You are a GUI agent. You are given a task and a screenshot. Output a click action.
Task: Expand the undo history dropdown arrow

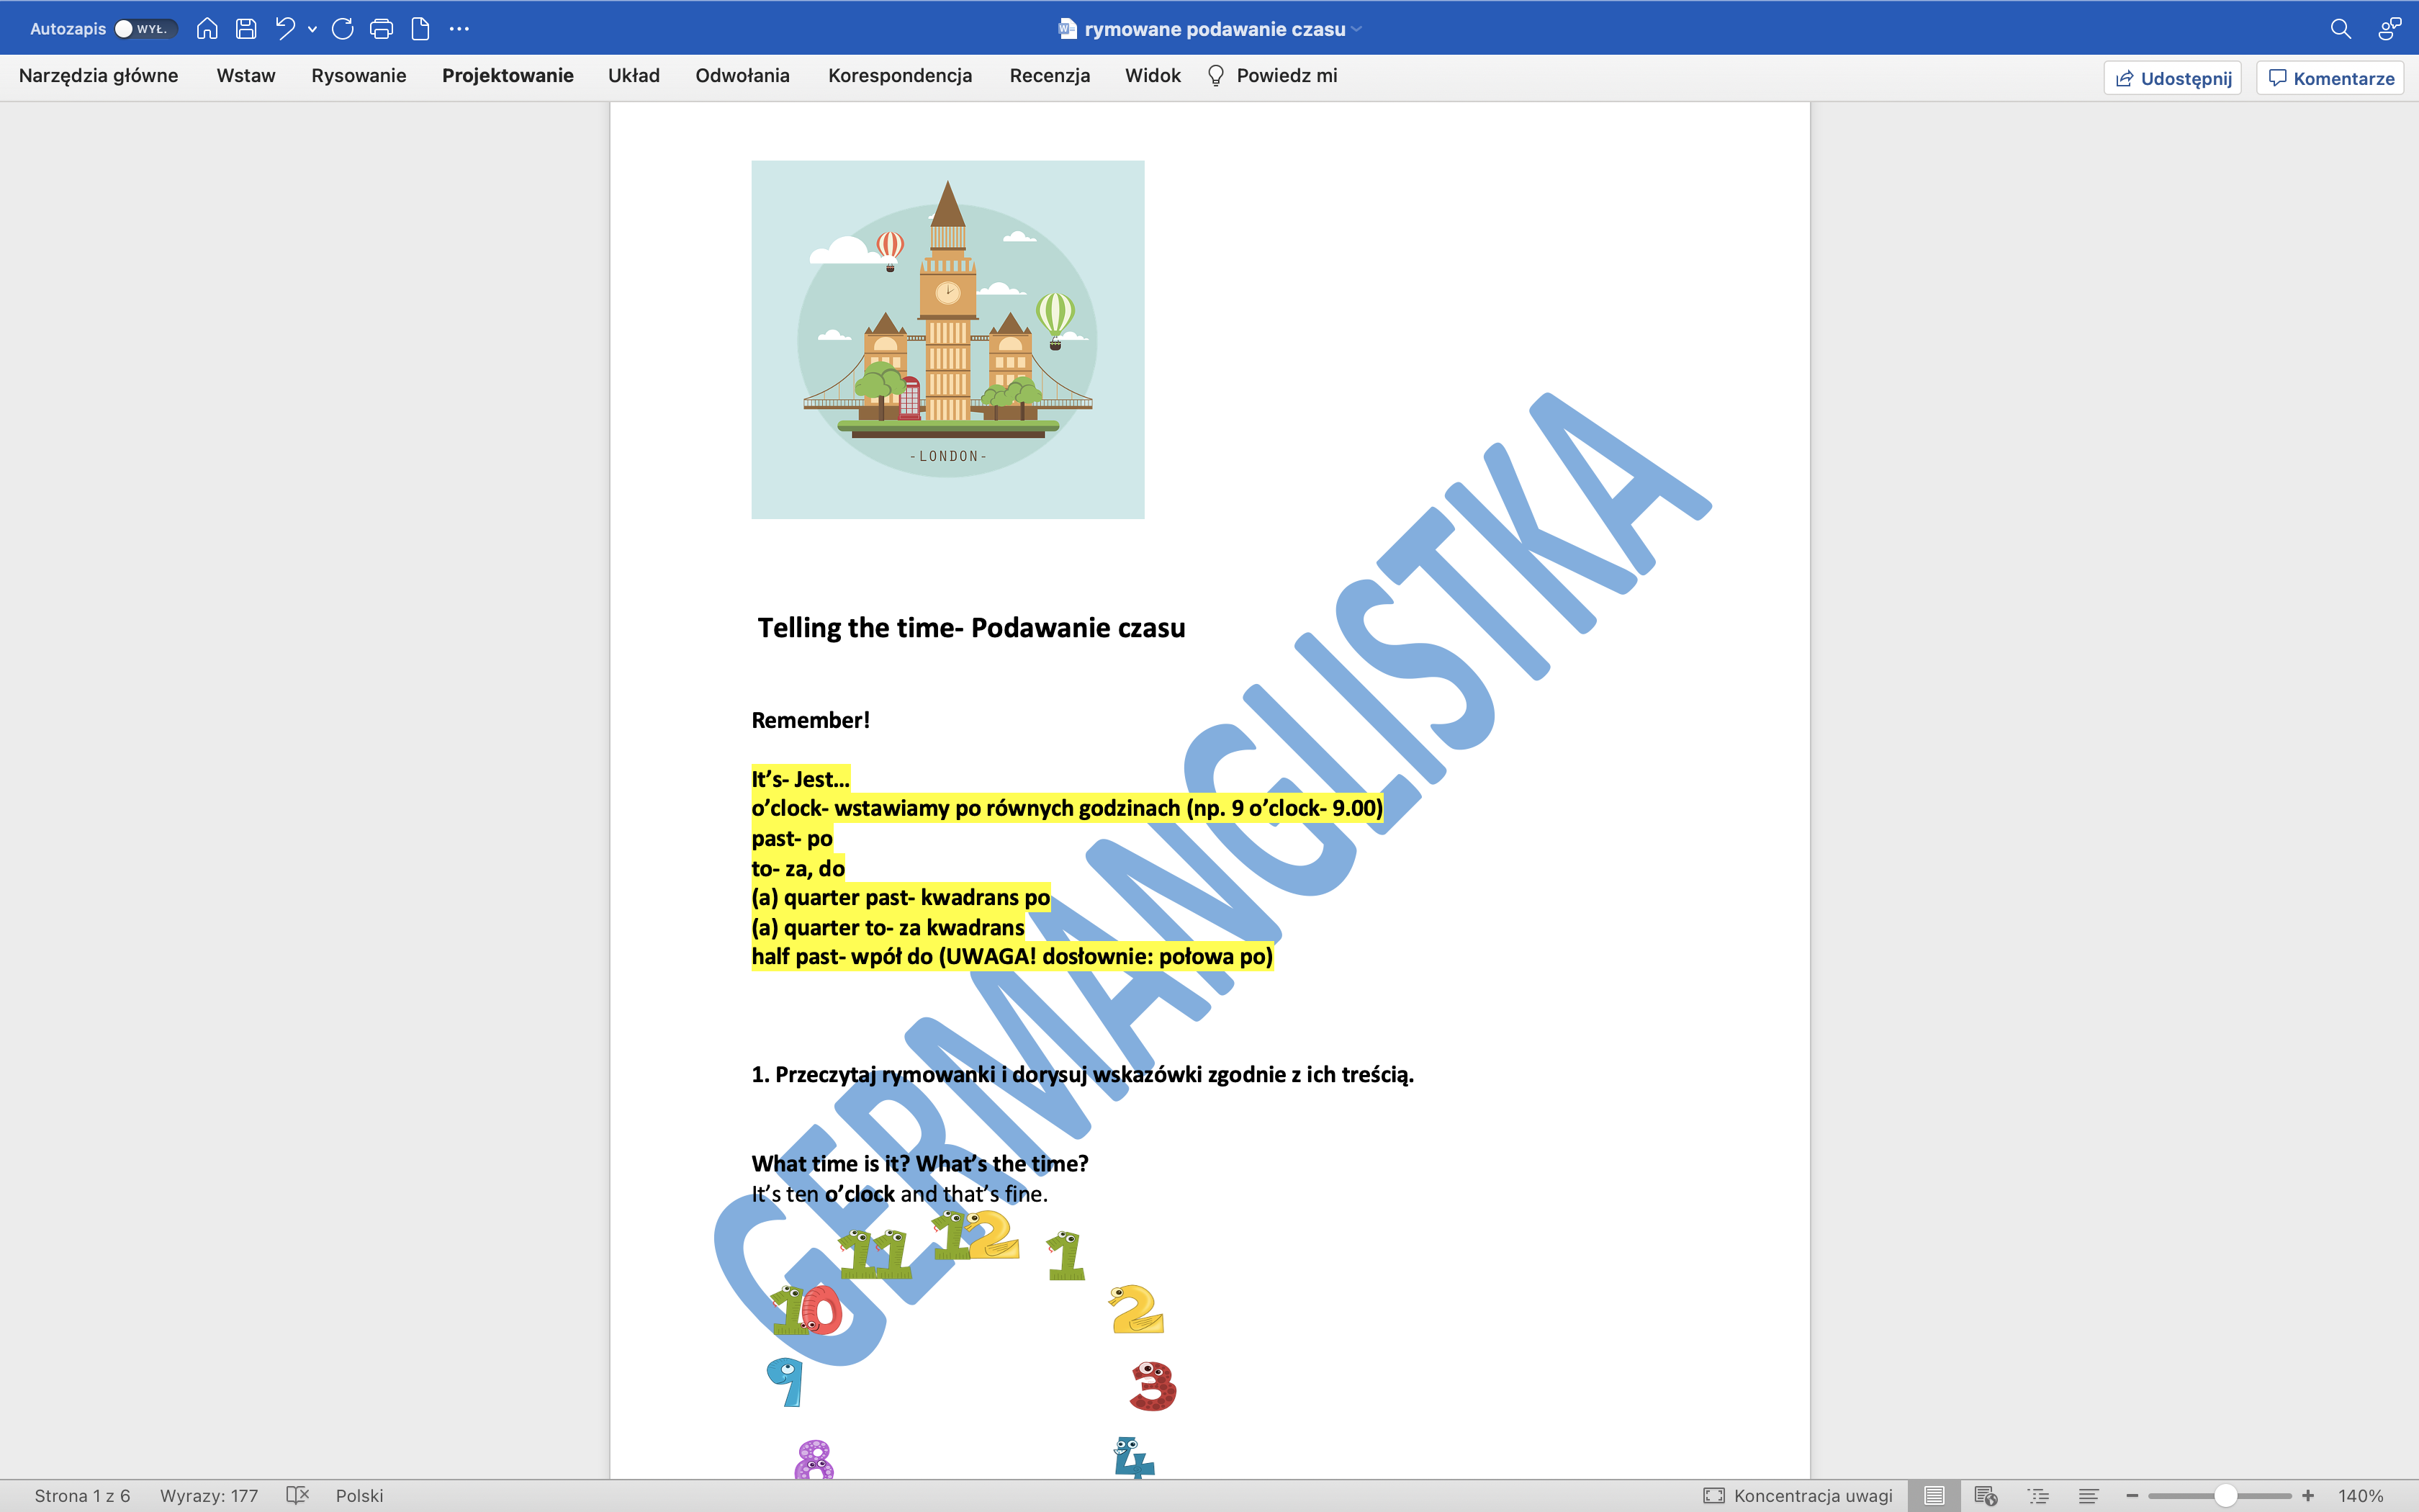click(x=313, y=30)
